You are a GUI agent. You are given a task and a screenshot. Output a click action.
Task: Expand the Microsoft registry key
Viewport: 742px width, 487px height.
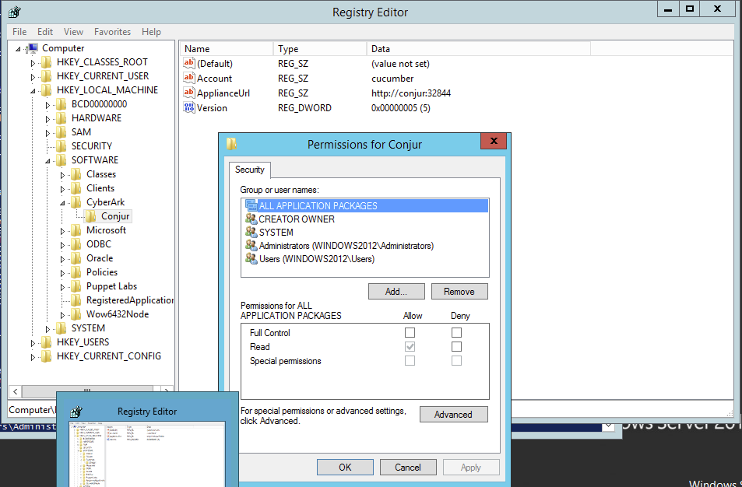[x=63, y=229]
